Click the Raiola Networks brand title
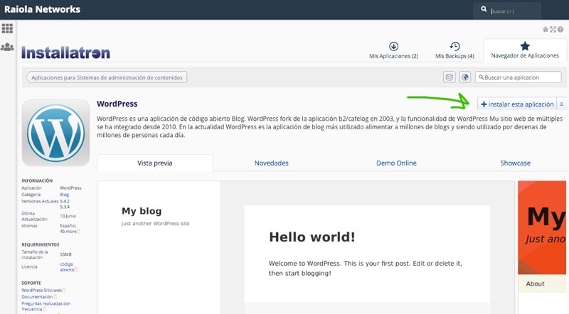 click(42, 9)
